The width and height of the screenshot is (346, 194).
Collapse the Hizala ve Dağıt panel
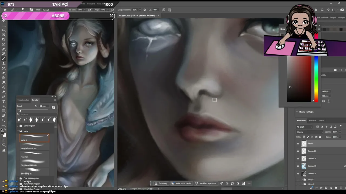click(x=297, y=112)
